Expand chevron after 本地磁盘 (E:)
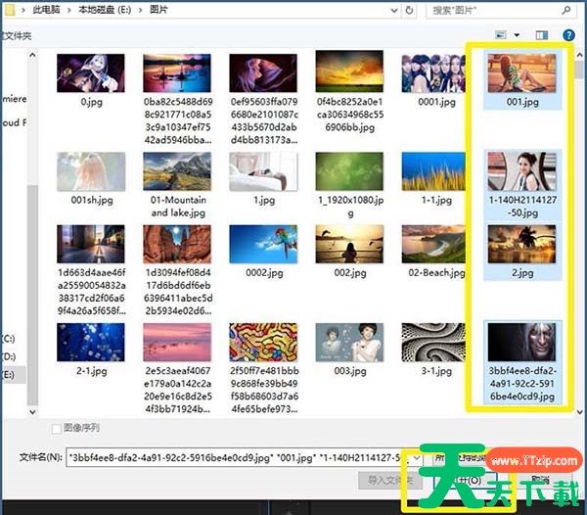 (140, 10)
